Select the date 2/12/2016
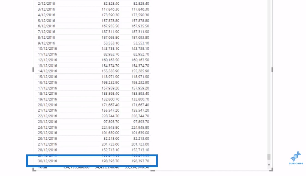The width and height of the screenshot is (306, 176). point(46,4)
